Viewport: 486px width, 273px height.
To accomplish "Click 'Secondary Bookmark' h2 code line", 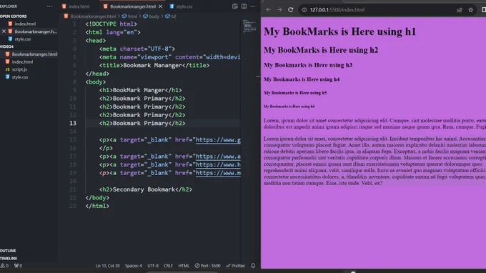I will point(146,189).
